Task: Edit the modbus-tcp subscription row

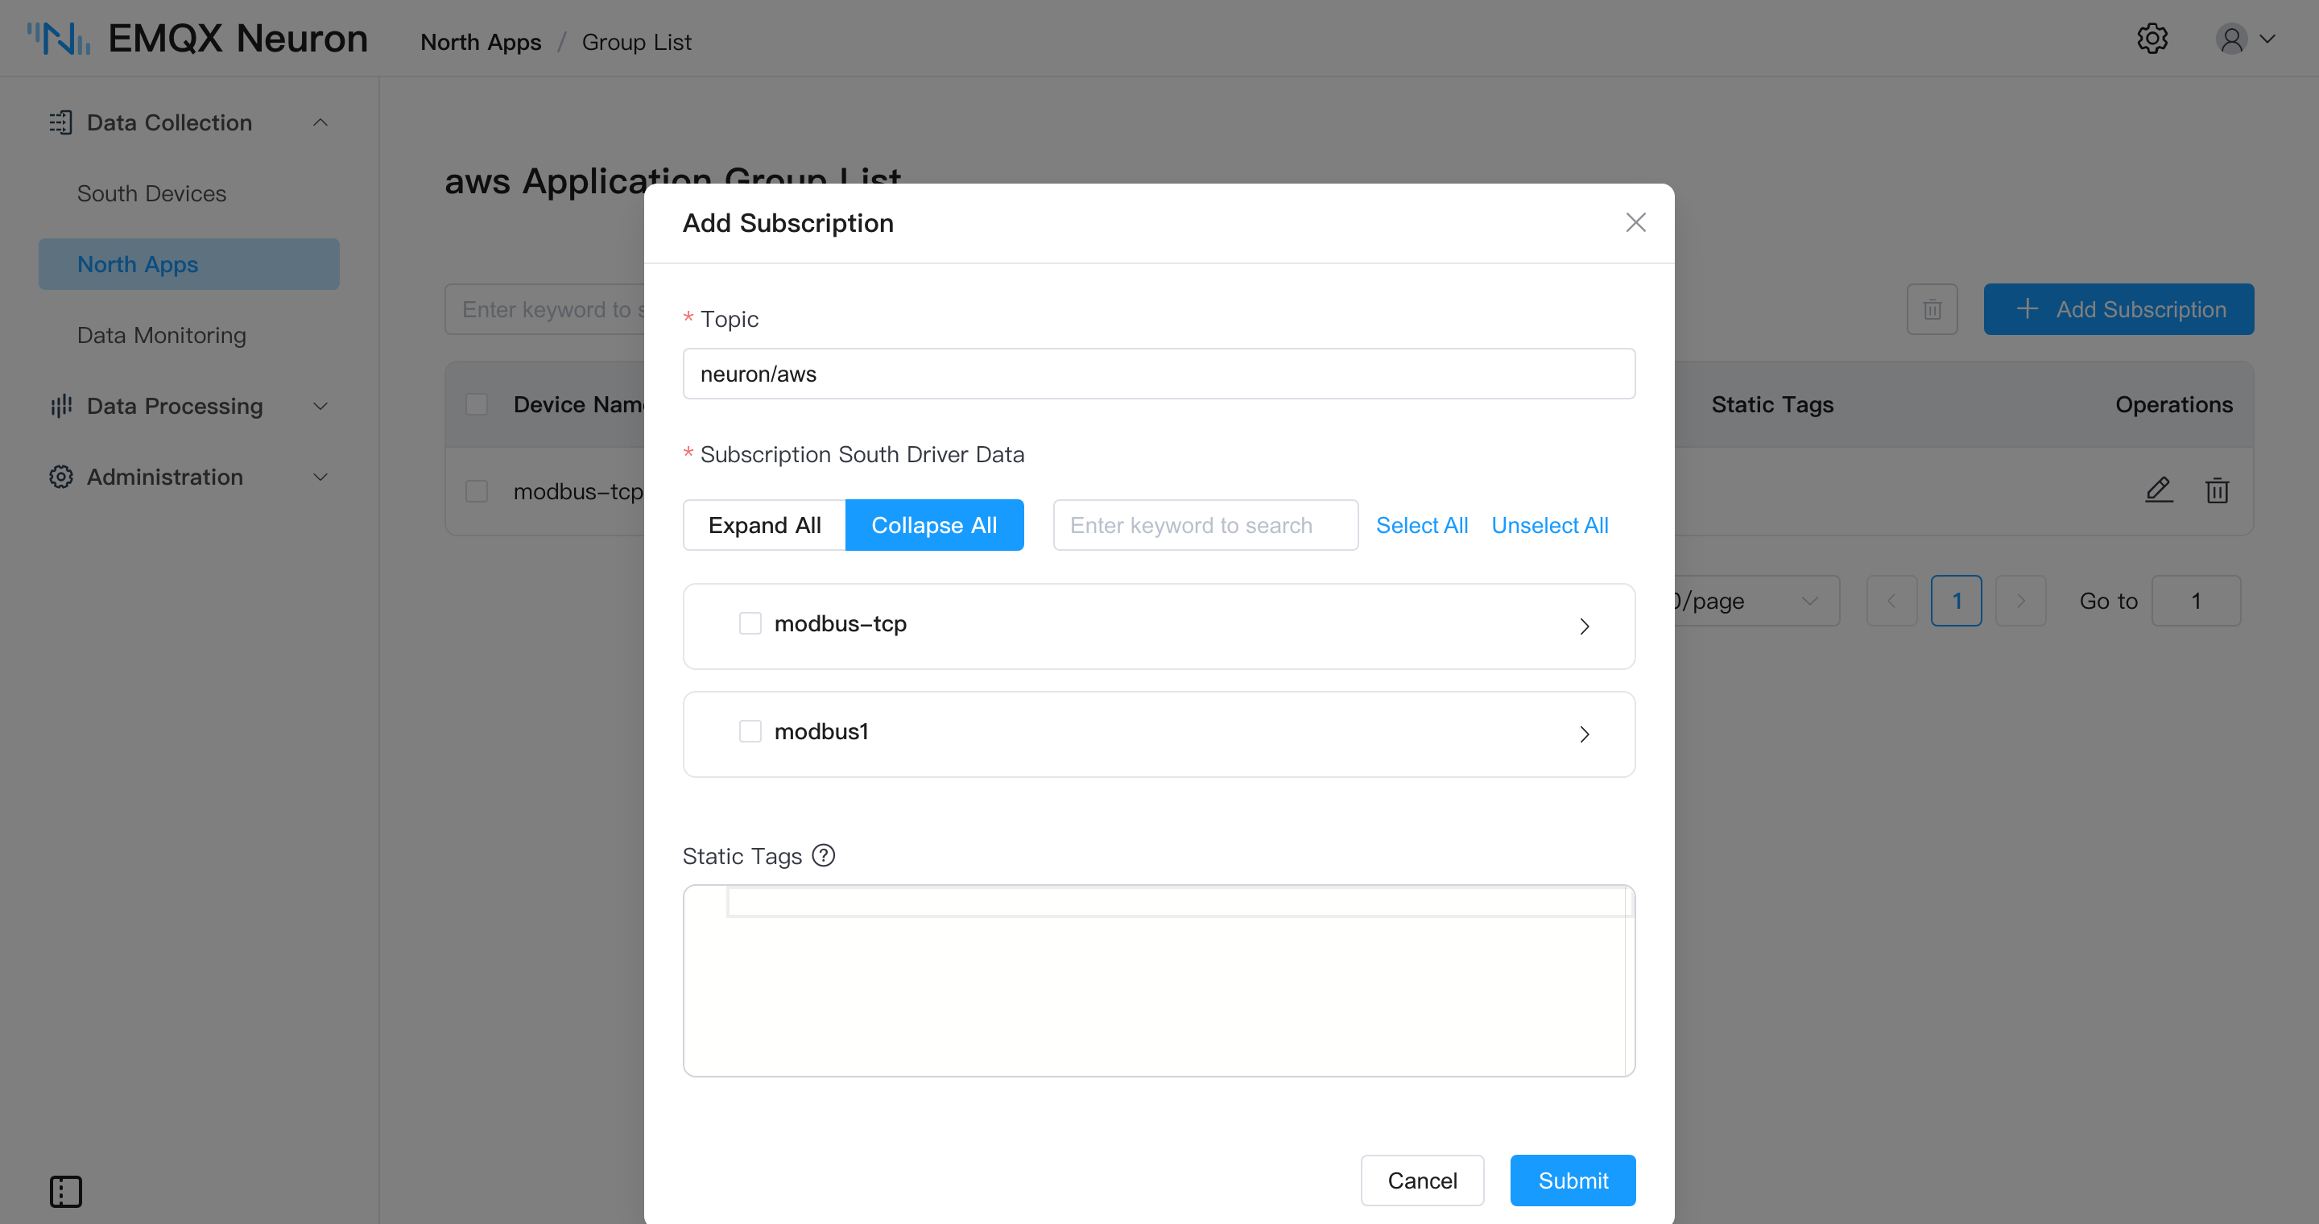Action: [2159, 490]
